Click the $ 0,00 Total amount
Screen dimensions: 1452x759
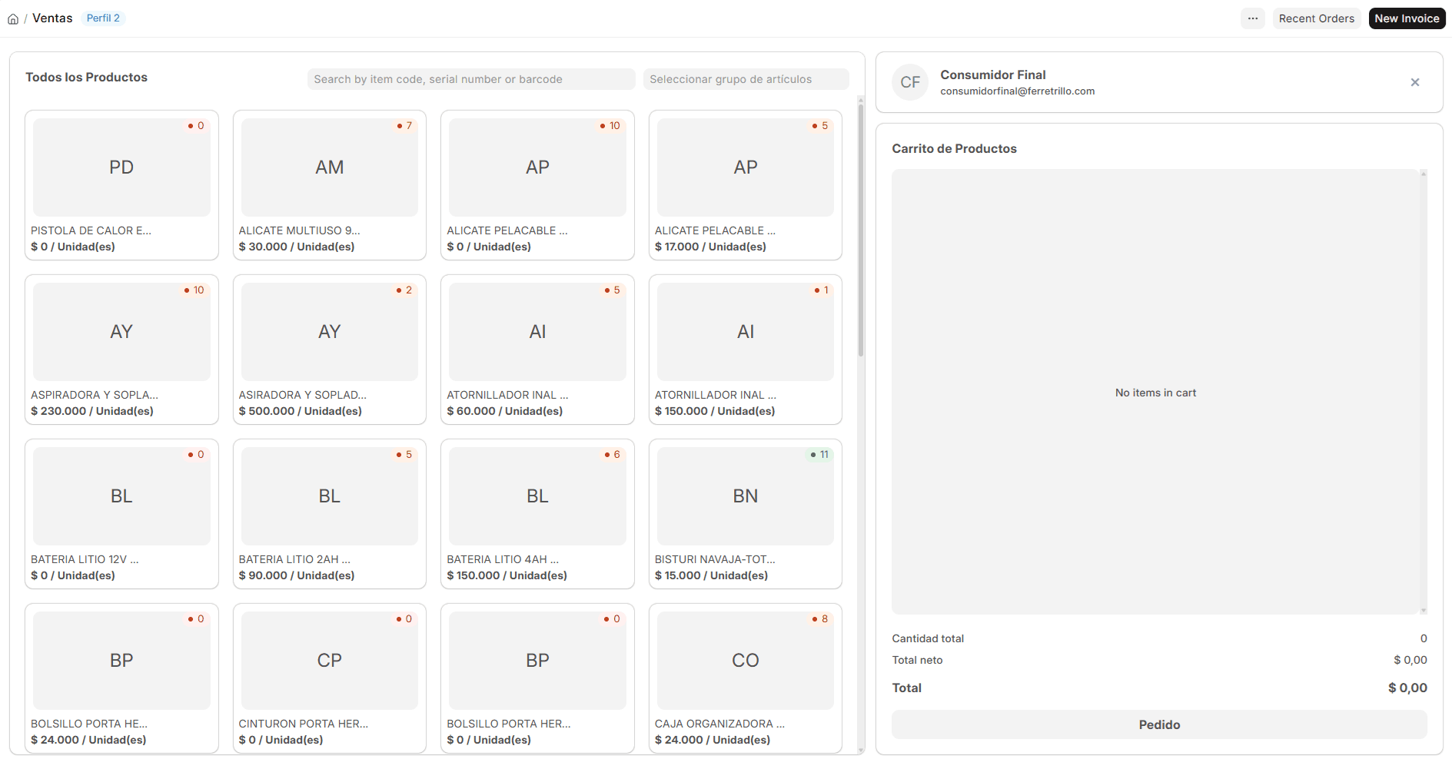pyautogui.click(x=1407, y=688)
